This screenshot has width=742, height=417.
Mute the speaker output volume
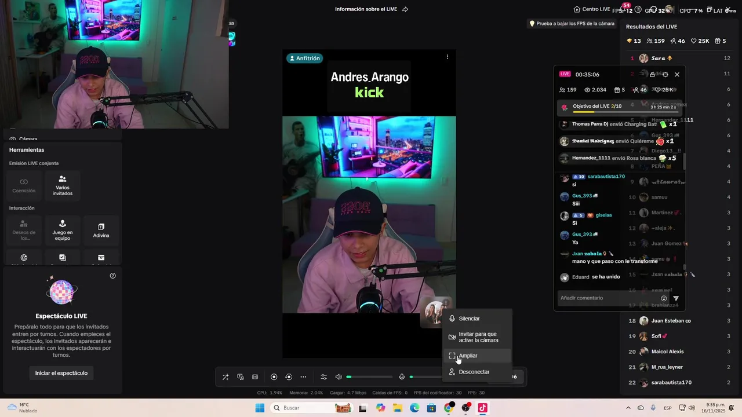(339, 377)
